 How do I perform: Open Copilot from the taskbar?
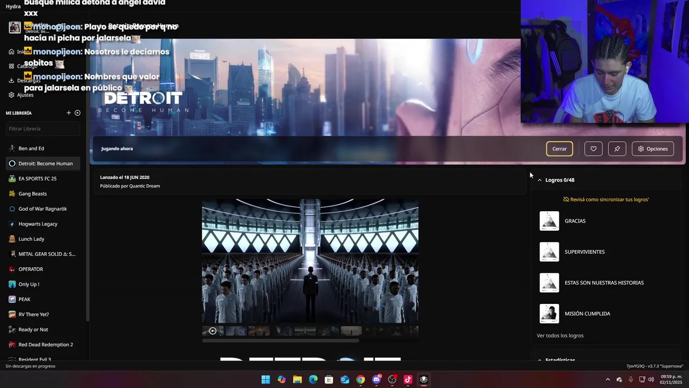(x=282, y=379)
